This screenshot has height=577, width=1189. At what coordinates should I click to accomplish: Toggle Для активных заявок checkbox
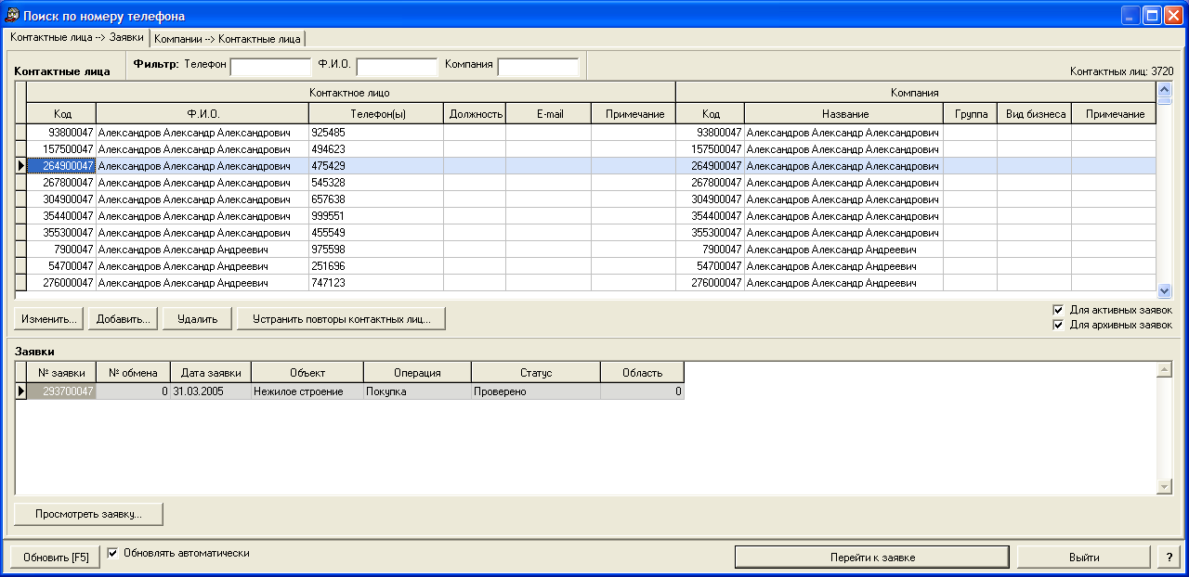coord(1058,310)
